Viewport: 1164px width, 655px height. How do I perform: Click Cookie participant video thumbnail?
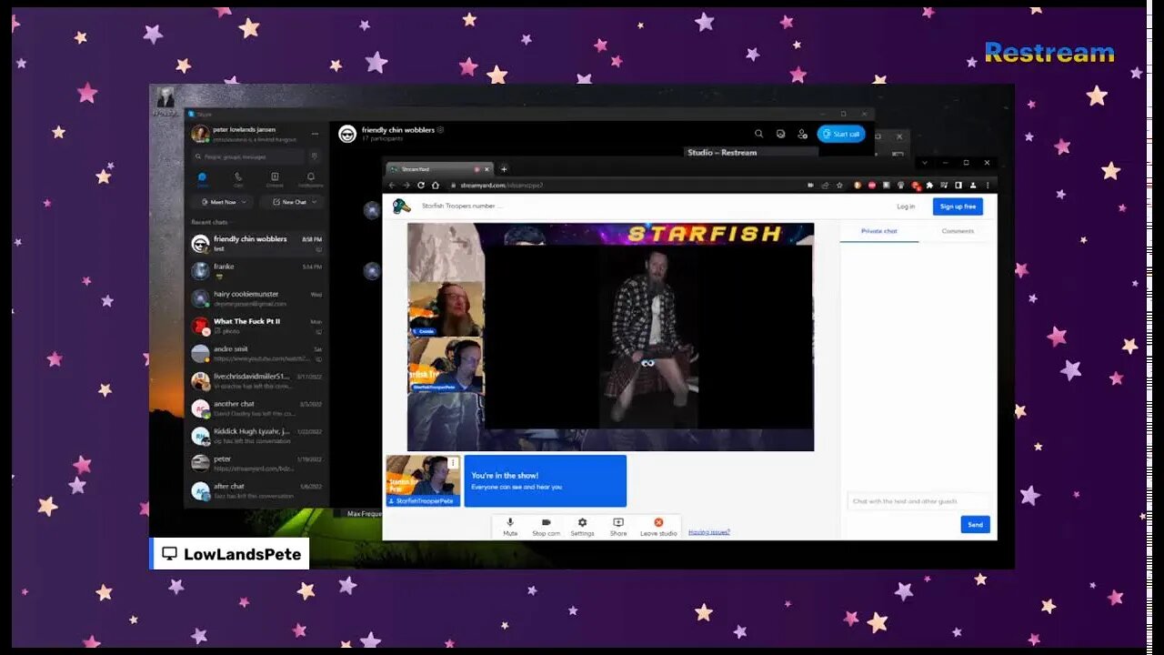point(446,308)
